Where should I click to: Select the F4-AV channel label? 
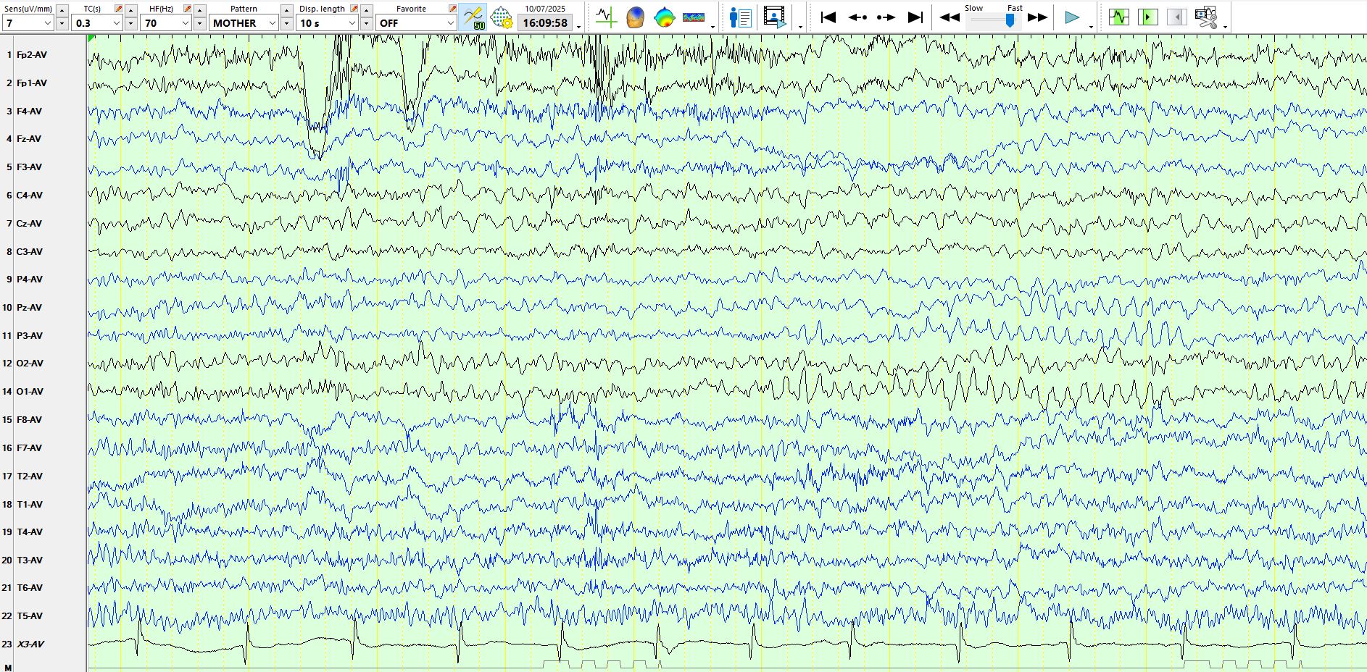click(29, 112)
